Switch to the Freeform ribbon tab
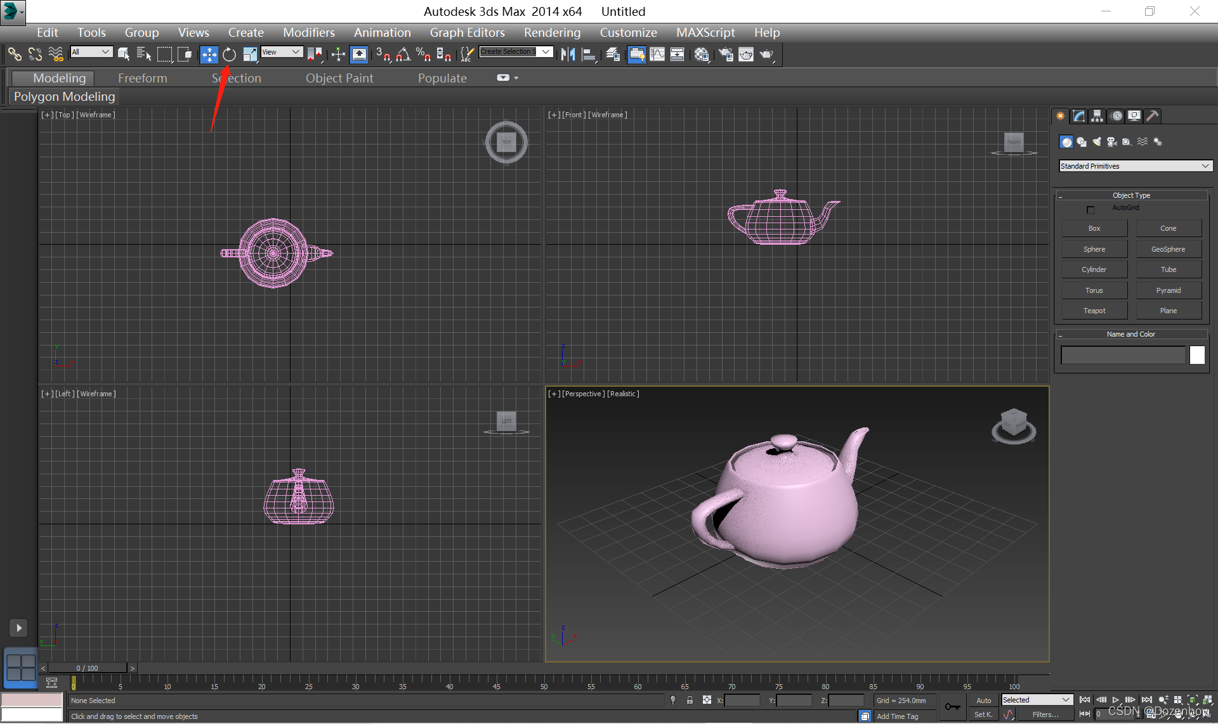1218x724 pixels. (142, 78)
